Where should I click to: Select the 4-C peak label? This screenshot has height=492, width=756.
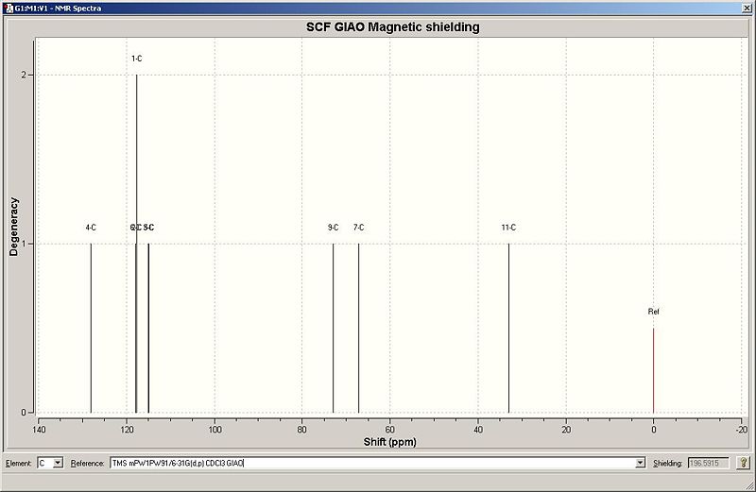click(91, 228)
